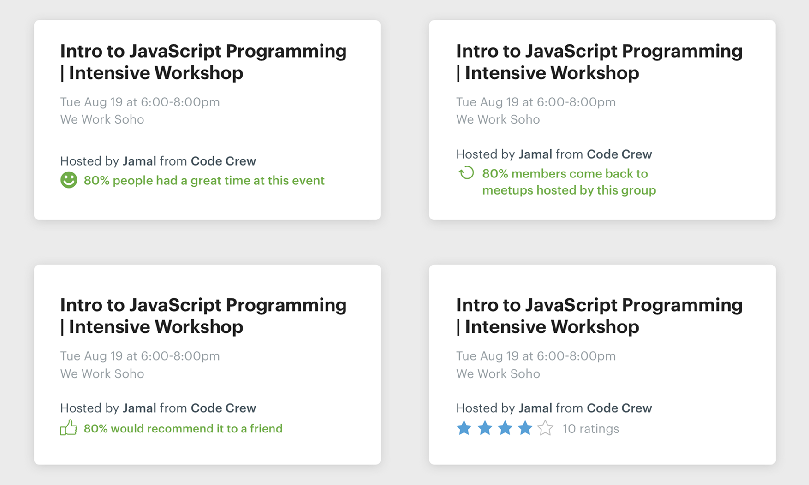Click '80% members come back to meetups' text

pos(569,182)
